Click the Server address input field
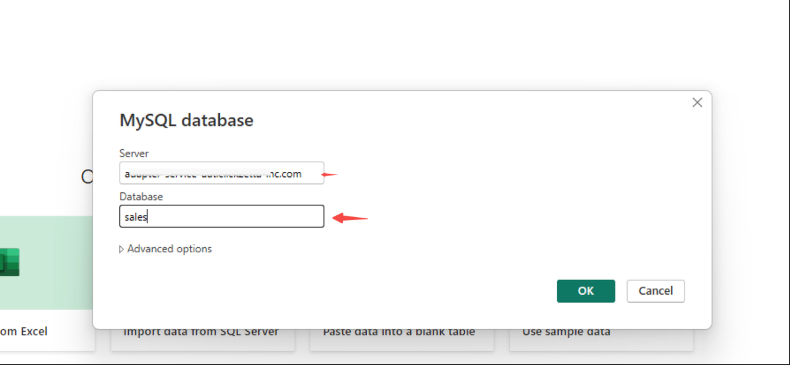Screen dimensions: 790x365 click(221, 173)
